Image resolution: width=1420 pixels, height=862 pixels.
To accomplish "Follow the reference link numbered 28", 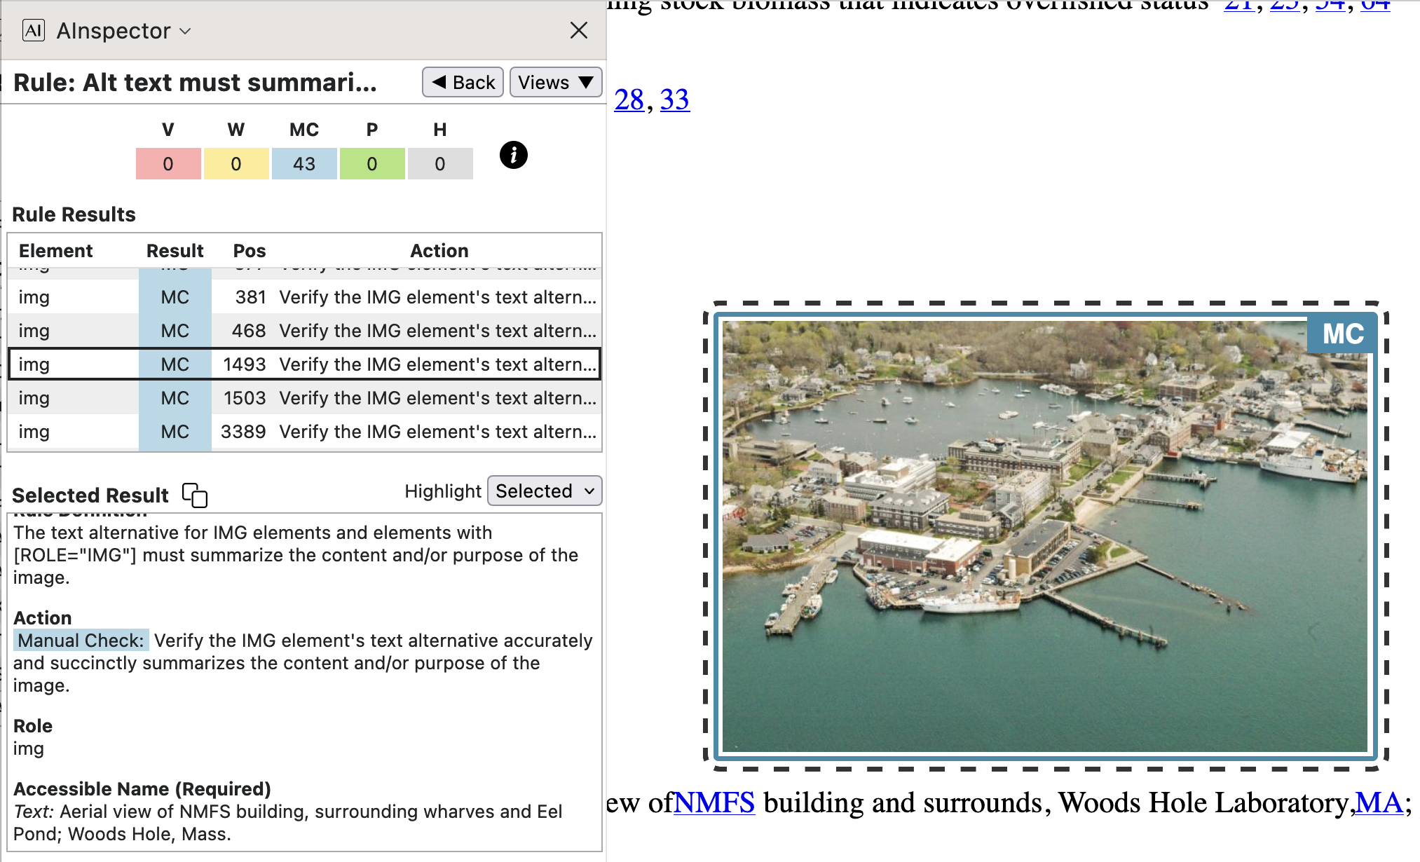I will [x=629, y=100].
